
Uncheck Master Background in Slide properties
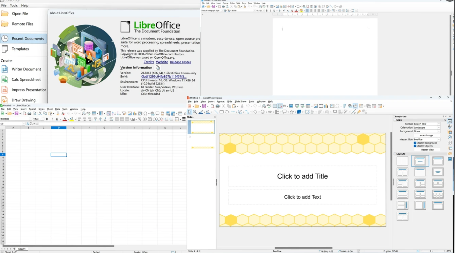pos(415,143)
